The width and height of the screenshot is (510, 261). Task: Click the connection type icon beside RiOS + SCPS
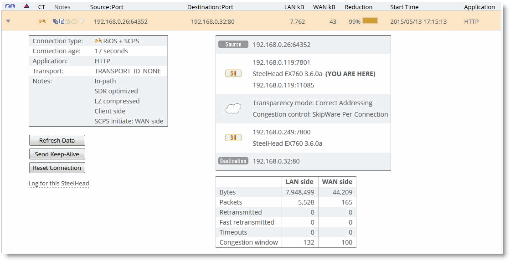pyautogui.click(x=98, y=41)
